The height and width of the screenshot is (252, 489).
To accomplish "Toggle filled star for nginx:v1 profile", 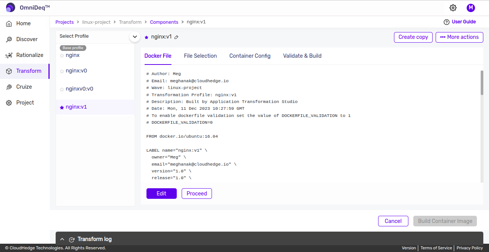I will click(62, 107).
